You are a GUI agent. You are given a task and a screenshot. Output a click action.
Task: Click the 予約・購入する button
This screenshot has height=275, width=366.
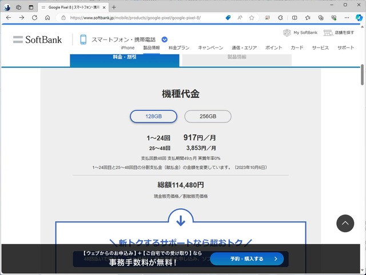pyautogui.click(x=247, y=258)
